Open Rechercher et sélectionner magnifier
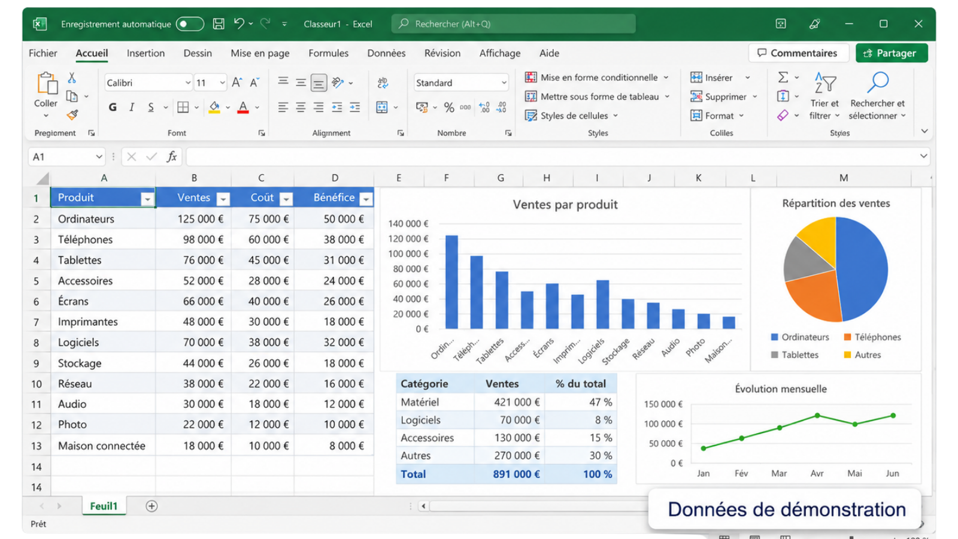Image resolution: width=958 pixels, height=539 pixels. [878, 96]
